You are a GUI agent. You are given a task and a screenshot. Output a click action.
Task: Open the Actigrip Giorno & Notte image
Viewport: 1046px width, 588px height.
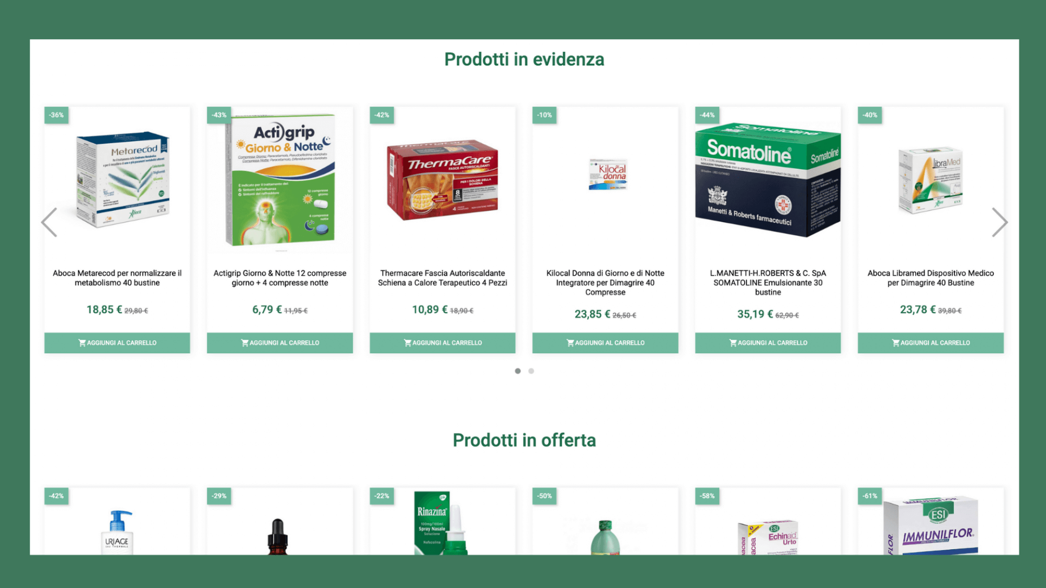pyautogui.click(x=280, y=180)
